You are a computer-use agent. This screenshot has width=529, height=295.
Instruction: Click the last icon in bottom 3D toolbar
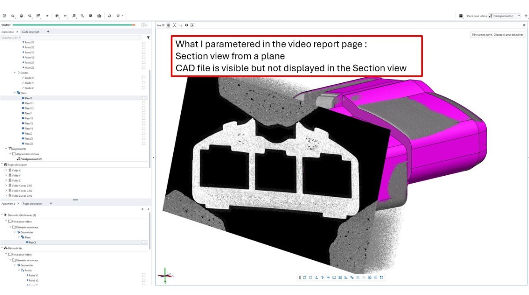click(x=381, y=277)
